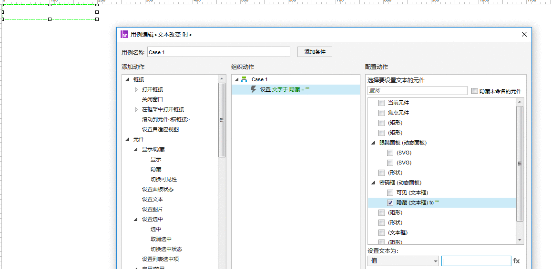Select the 设置自适应视图 action

(161, 130)
